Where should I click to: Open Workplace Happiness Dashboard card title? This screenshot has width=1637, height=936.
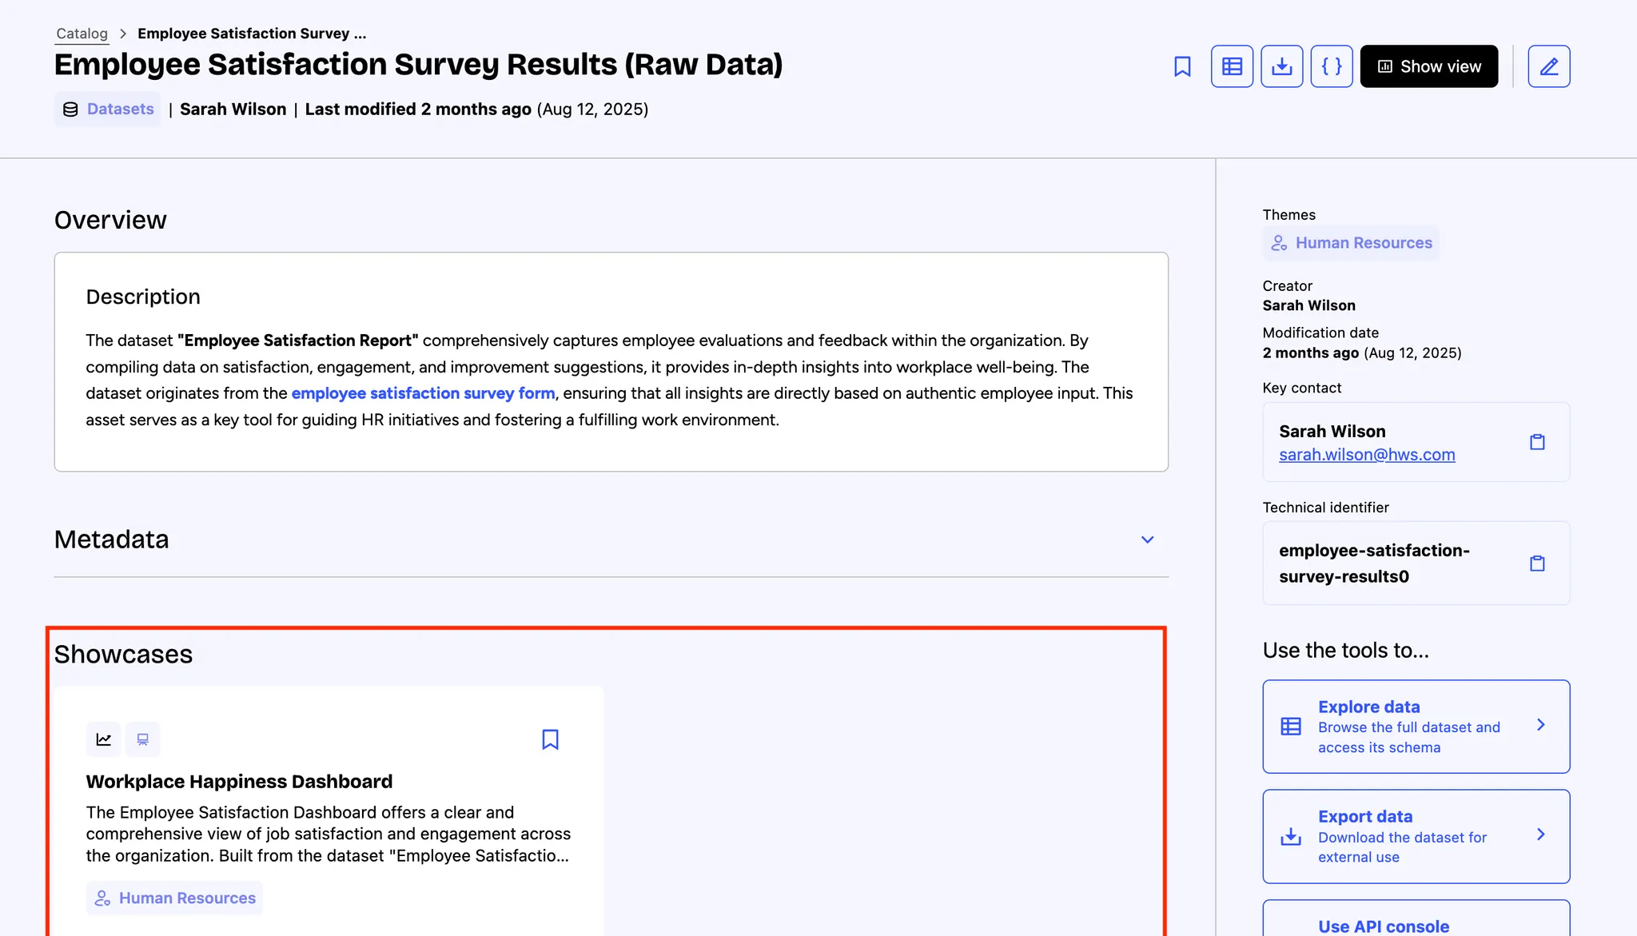click(239, 781)
